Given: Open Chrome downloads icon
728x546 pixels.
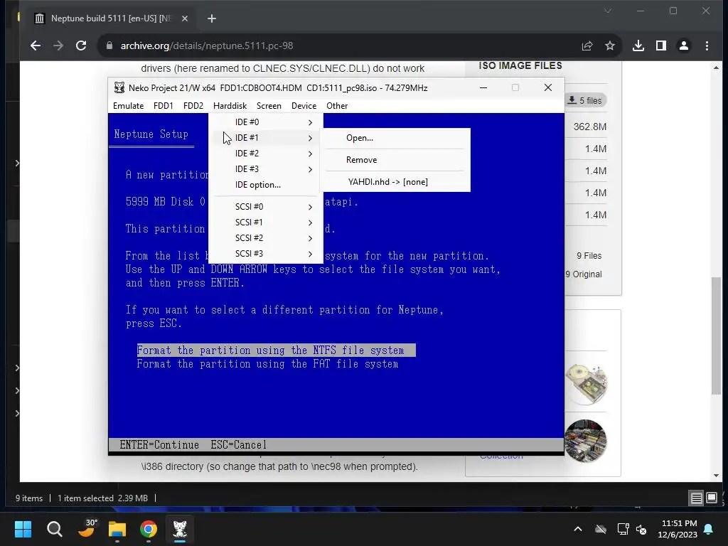Looking at the screenshot, I should click(638, 45).
